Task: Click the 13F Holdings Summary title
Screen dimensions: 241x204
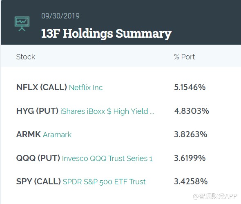Action: (106, 34)
